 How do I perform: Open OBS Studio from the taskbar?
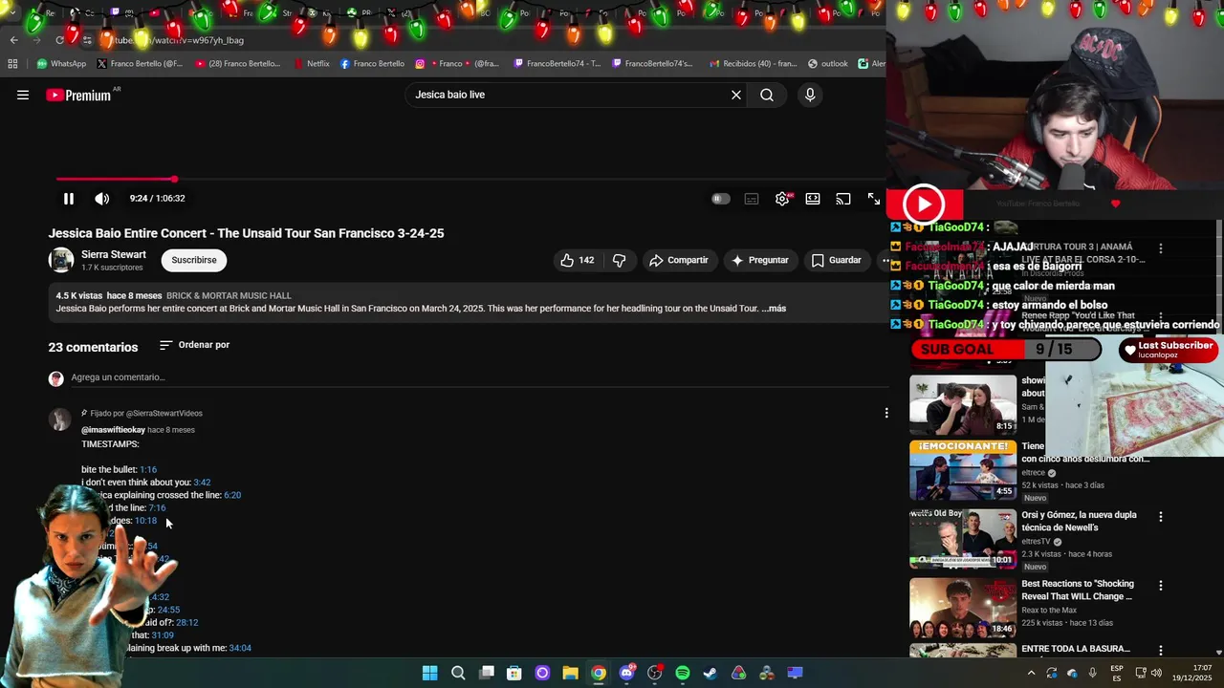655,673
